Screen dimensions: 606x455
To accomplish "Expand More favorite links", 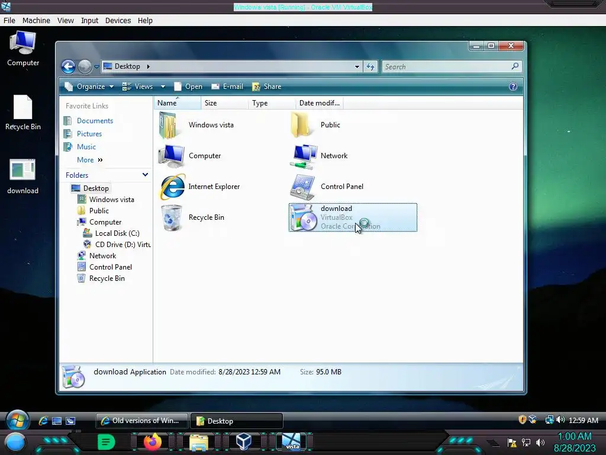I will pos(90,160).
